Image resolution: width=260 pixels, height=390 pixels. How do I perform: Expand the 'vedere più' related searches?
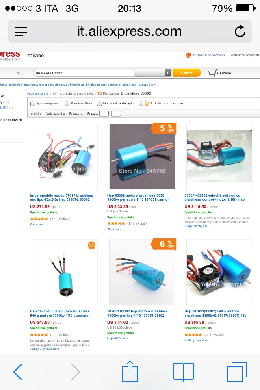pos(147,84)
